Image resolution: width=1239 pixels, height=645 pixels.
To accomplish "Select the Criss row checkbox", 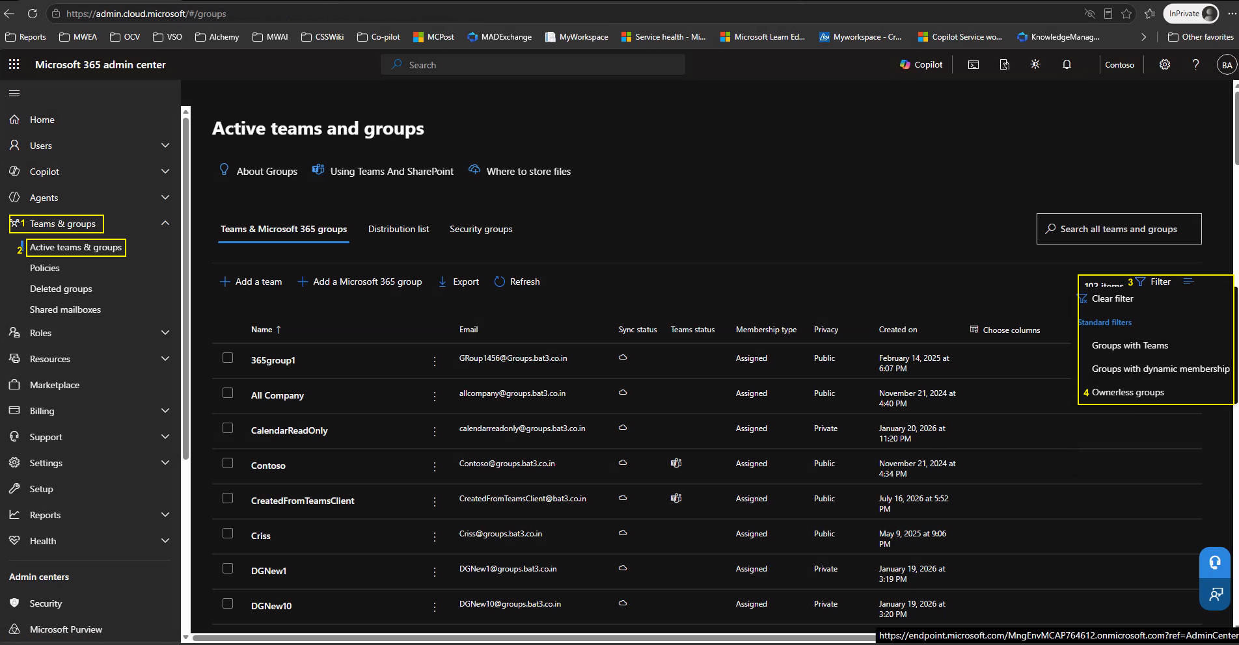I will pos(228,533).
